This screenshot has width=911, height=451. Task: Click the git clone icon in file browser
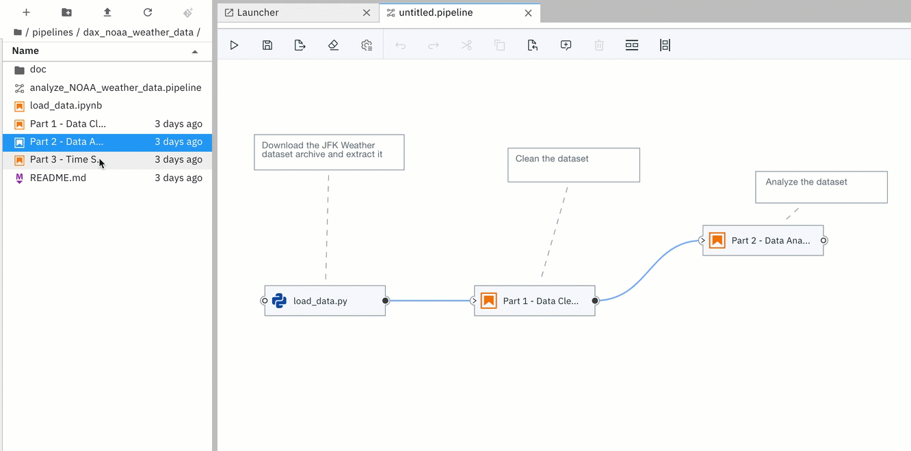click(189, 12)
